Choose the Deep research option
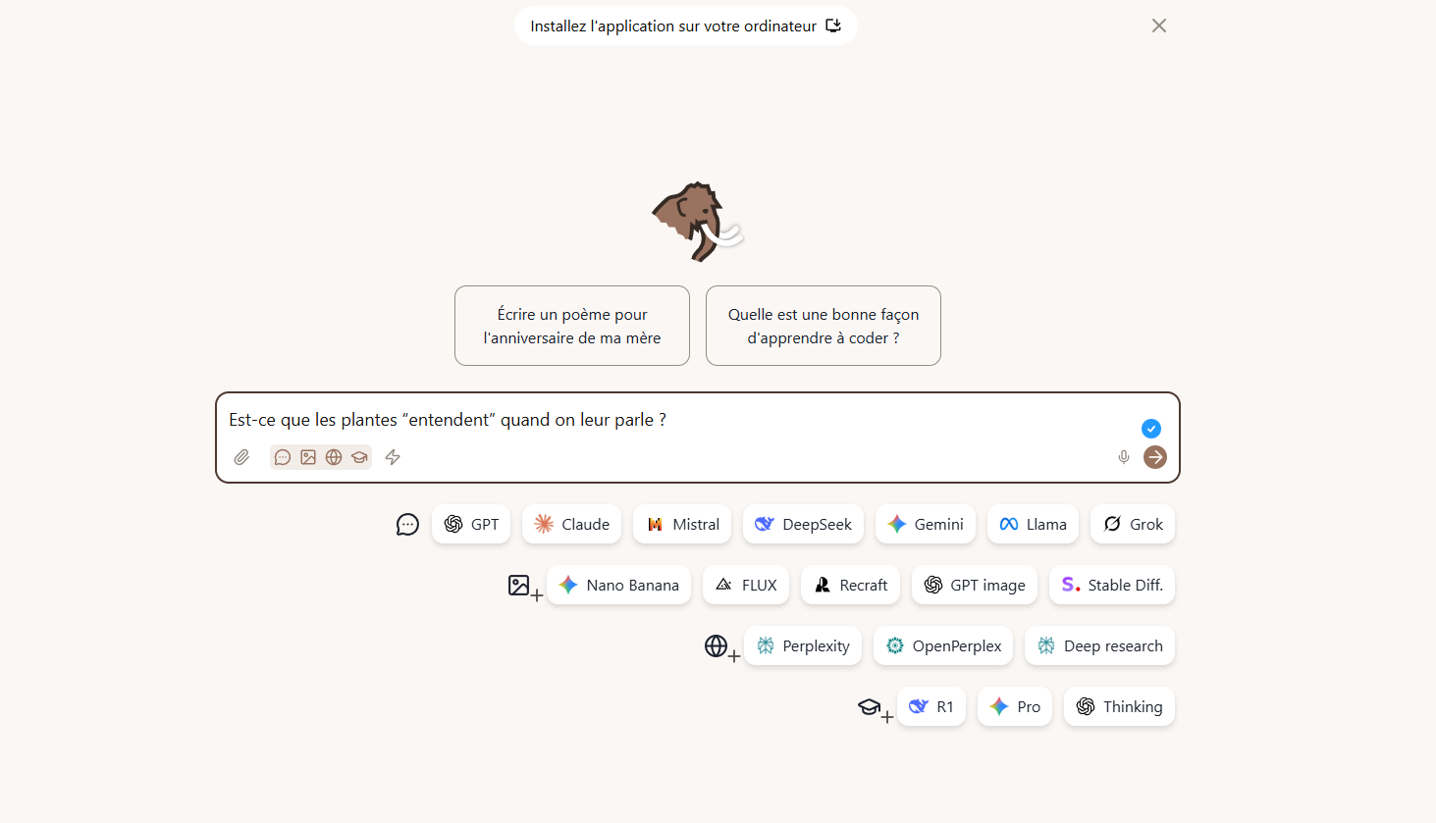The image size is (1436, 823). (x=1099, y=645)
